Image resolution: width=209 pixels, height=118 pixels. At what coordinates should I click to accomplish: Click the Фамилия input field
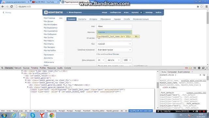tap(114, 32)
